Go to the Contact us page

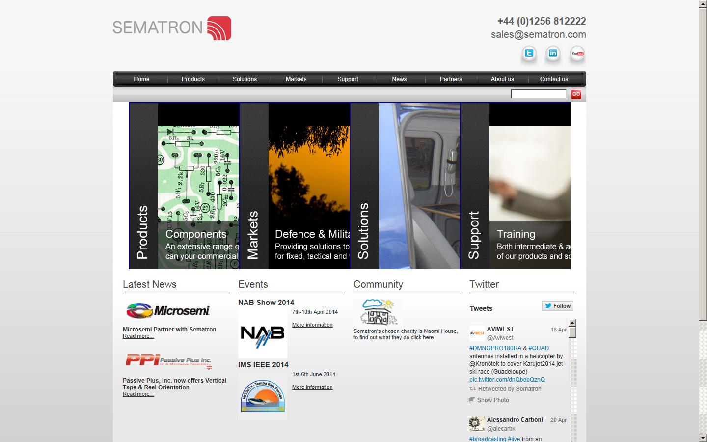click(x=554, y=79)
